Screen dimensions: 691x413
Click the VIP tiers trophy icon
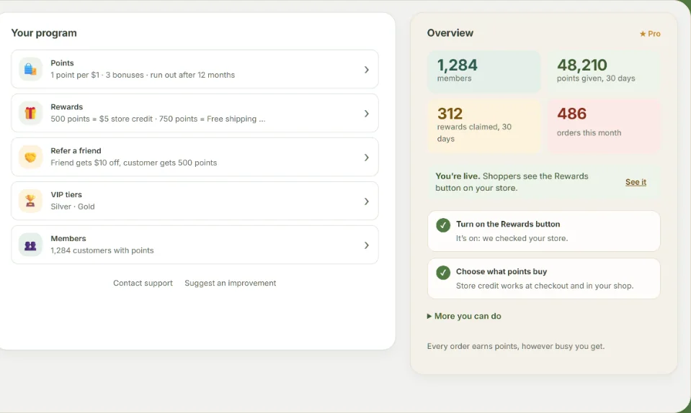[x=30, y=201]
